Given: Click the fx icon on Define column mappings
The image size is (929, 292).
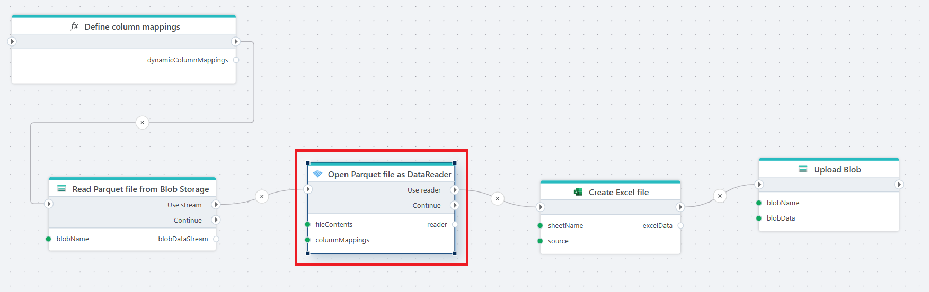Looking at the screenshot, I should pos(74,26).
